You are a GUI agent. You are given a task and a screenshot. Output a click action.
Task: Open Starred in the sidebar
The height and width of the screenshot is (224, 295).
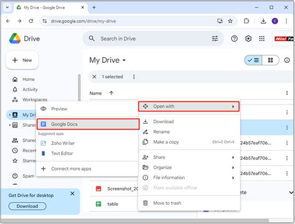(23, 161)
